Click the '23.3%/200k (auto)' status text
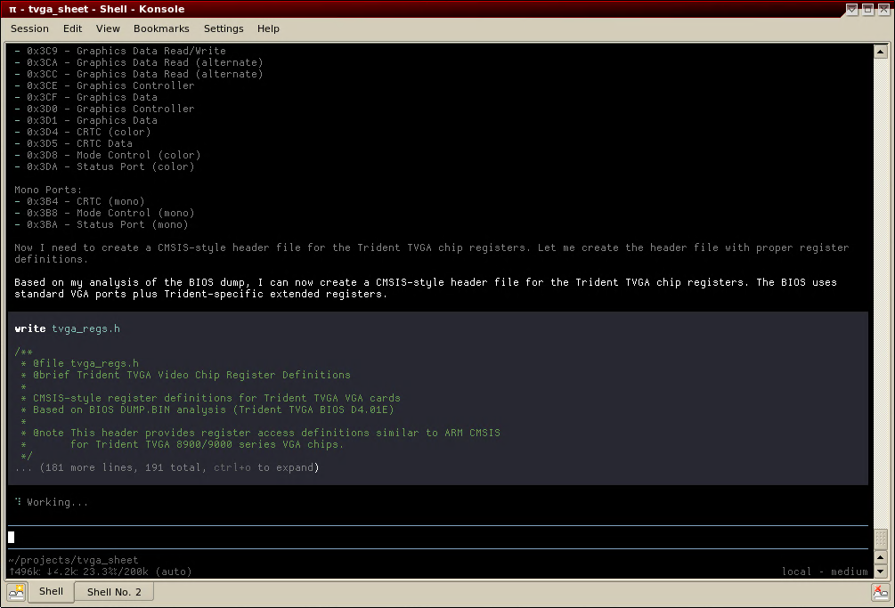The image size is (895, 608). coord(137,572)
